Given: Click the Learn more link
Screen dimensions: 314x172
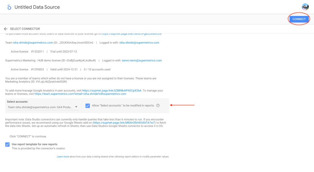Looking at the screenshot, I should tap(63, 157).
